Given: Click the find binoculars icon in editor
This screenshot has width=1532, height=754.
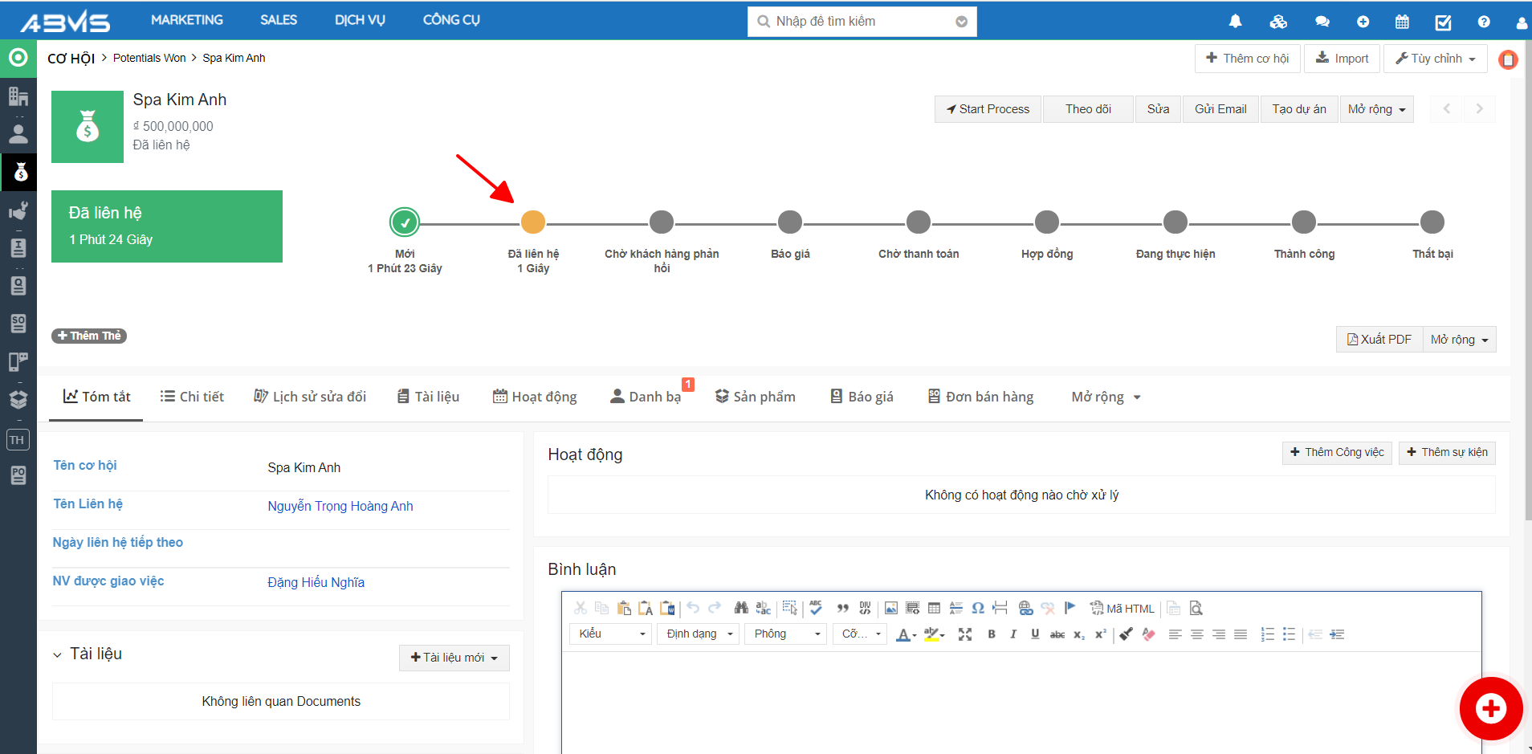Looking at the screenshot, I should [x=740, y=608].
